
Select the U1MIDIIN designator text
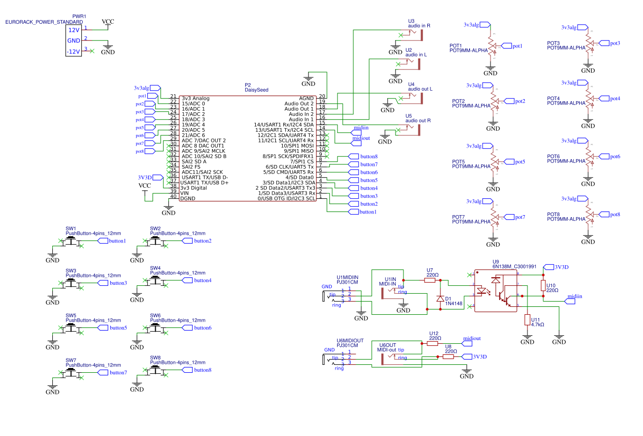point(347,277)
